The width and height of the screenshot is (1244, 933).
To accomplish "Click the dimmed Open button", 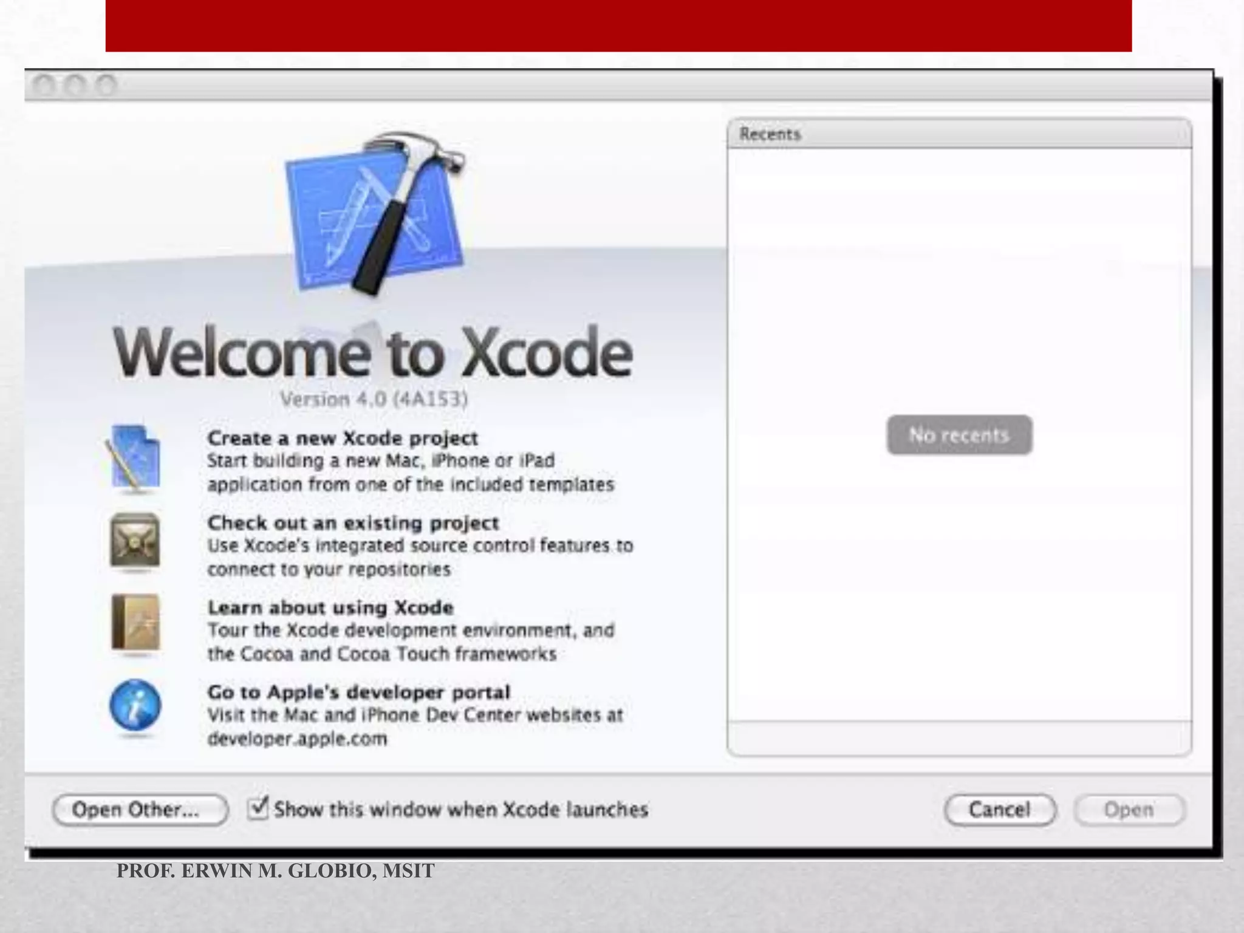I will point(1129,810).
